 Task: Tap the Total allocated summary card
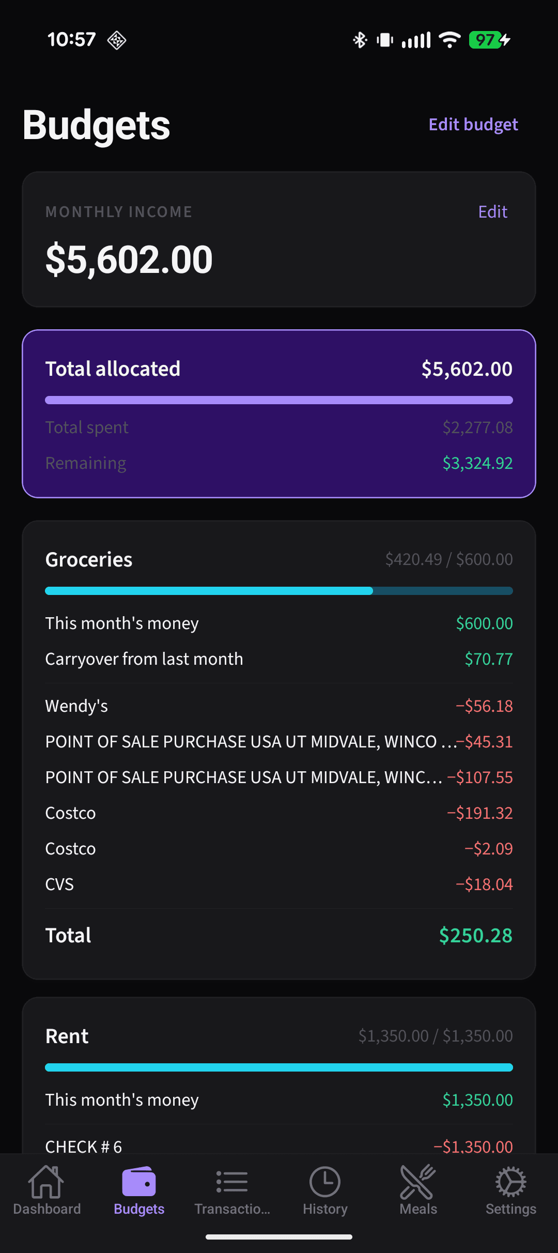[279, 412]
